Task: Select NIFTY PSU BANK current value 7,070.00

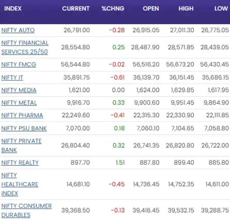Action: pos(78,128)
